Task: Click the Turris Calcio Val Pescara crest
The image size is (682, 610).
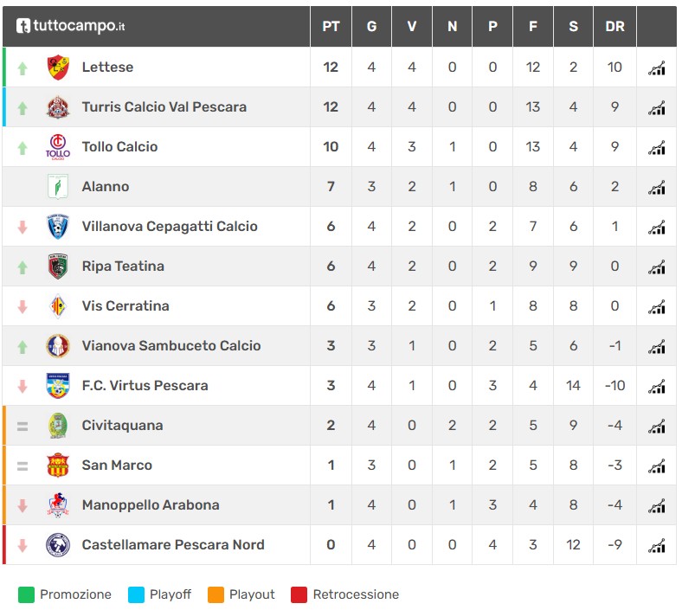Action: click(x=58, y=107)
